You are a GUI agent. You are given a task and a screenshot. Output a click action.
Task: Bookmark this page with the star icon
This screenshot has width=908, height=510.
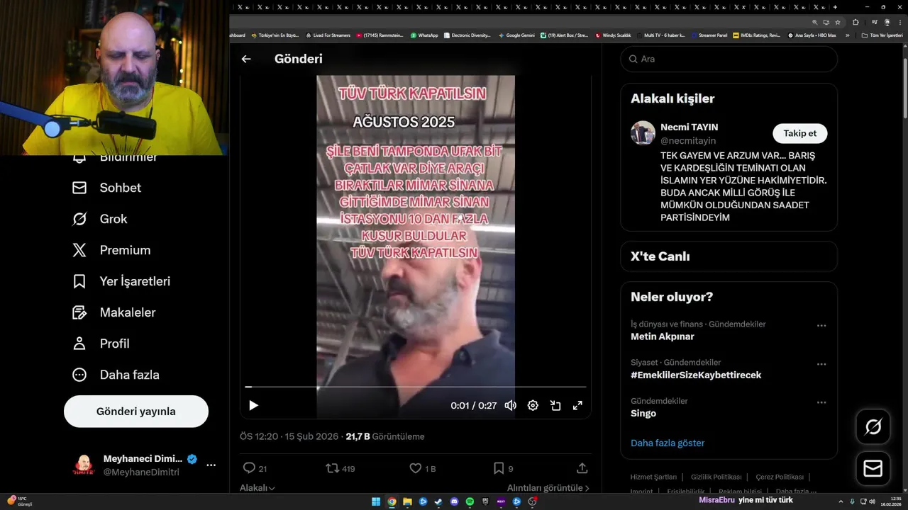tap(838, 22)
